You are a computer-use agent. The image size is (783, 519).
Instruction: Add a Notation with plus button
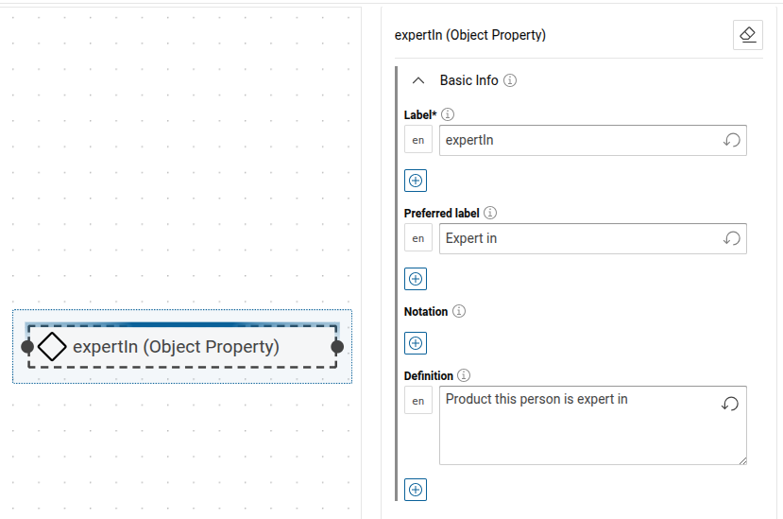click(x=416, y=343)
